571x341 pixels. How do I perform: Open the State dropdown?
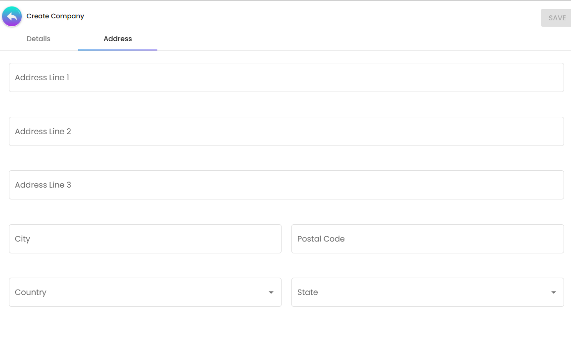point(428,292)
